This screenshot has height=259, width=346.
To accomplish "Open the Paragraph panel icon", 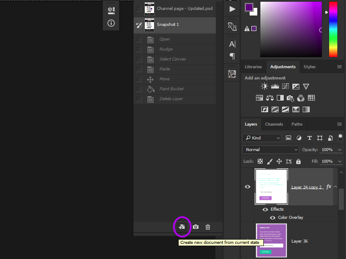I will (x=232, y=56).
